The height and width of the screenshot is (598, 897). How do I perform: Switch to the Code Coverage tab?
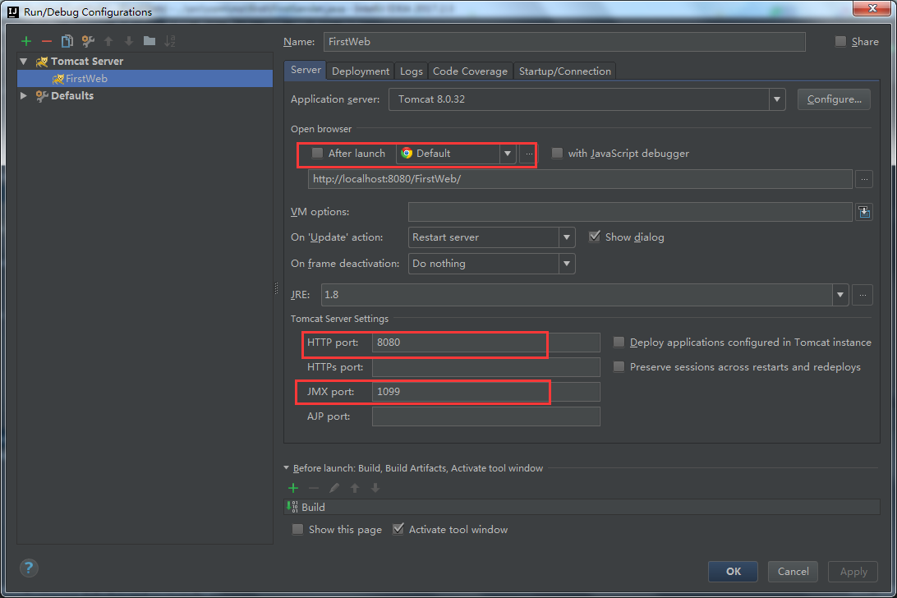point(470,71)
